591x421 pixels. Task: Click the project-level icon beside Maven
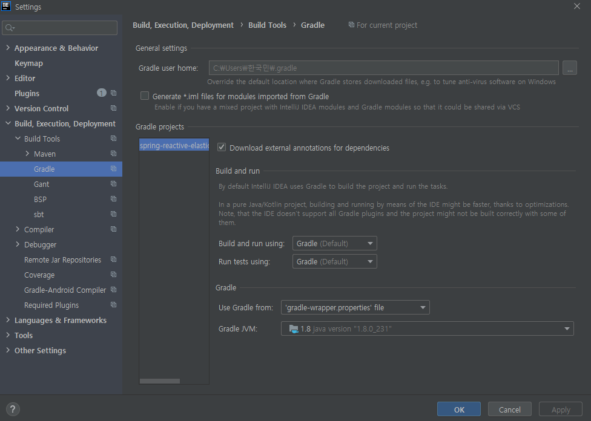pos(113,153)
